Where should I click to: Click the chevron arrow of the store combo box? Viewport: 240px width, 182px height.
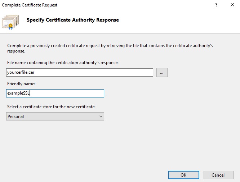point(101,116)
